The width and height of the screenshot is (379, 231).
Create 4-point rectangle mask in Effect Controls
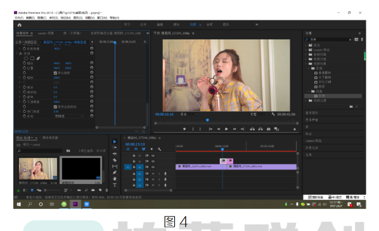point(32,58)
